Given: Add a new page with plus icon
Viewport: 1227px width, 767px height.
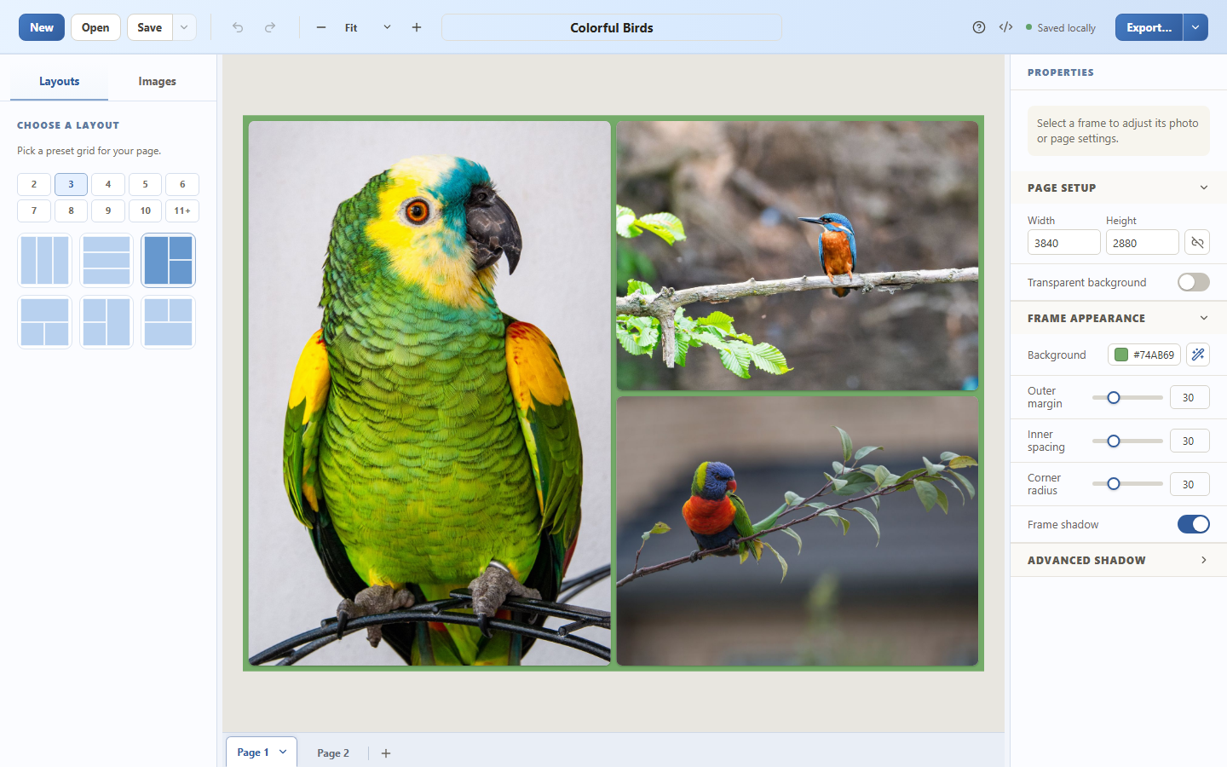Looking at the screenshot, I should coord(386,753).
